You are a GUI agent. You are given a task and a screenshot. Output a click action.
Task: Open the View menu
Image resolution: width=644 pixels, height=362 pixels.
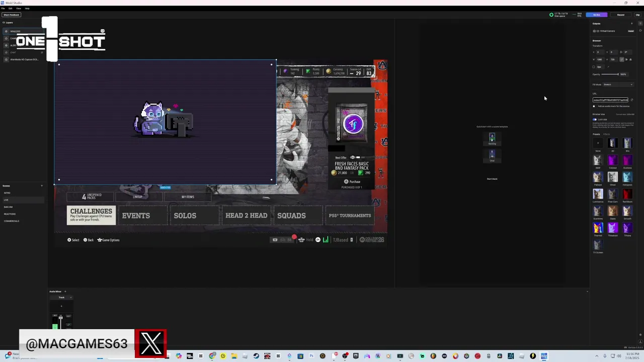(x=19, y=9)
